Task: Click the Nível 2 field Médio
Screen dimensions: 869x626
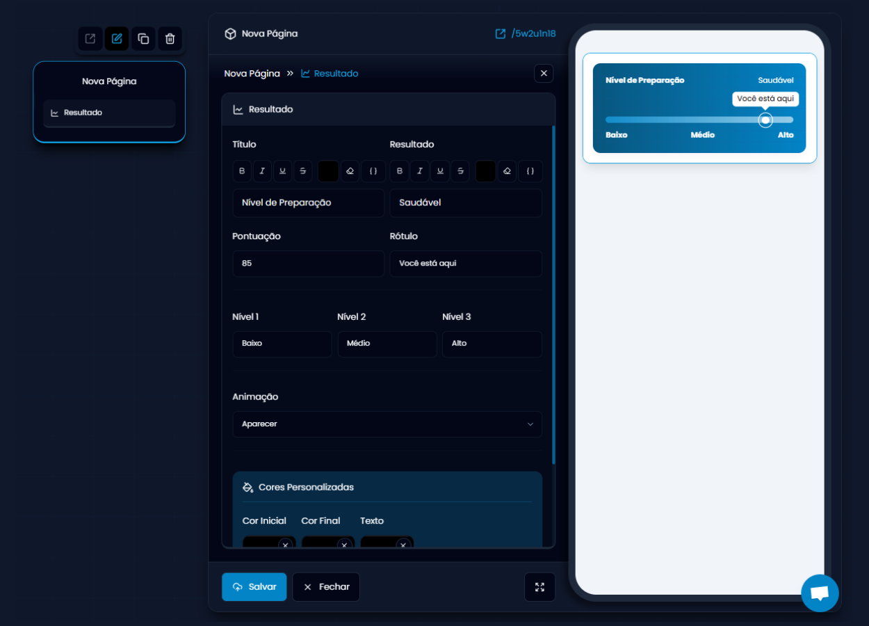Action: pyautogui.click(x=387, y=344)
